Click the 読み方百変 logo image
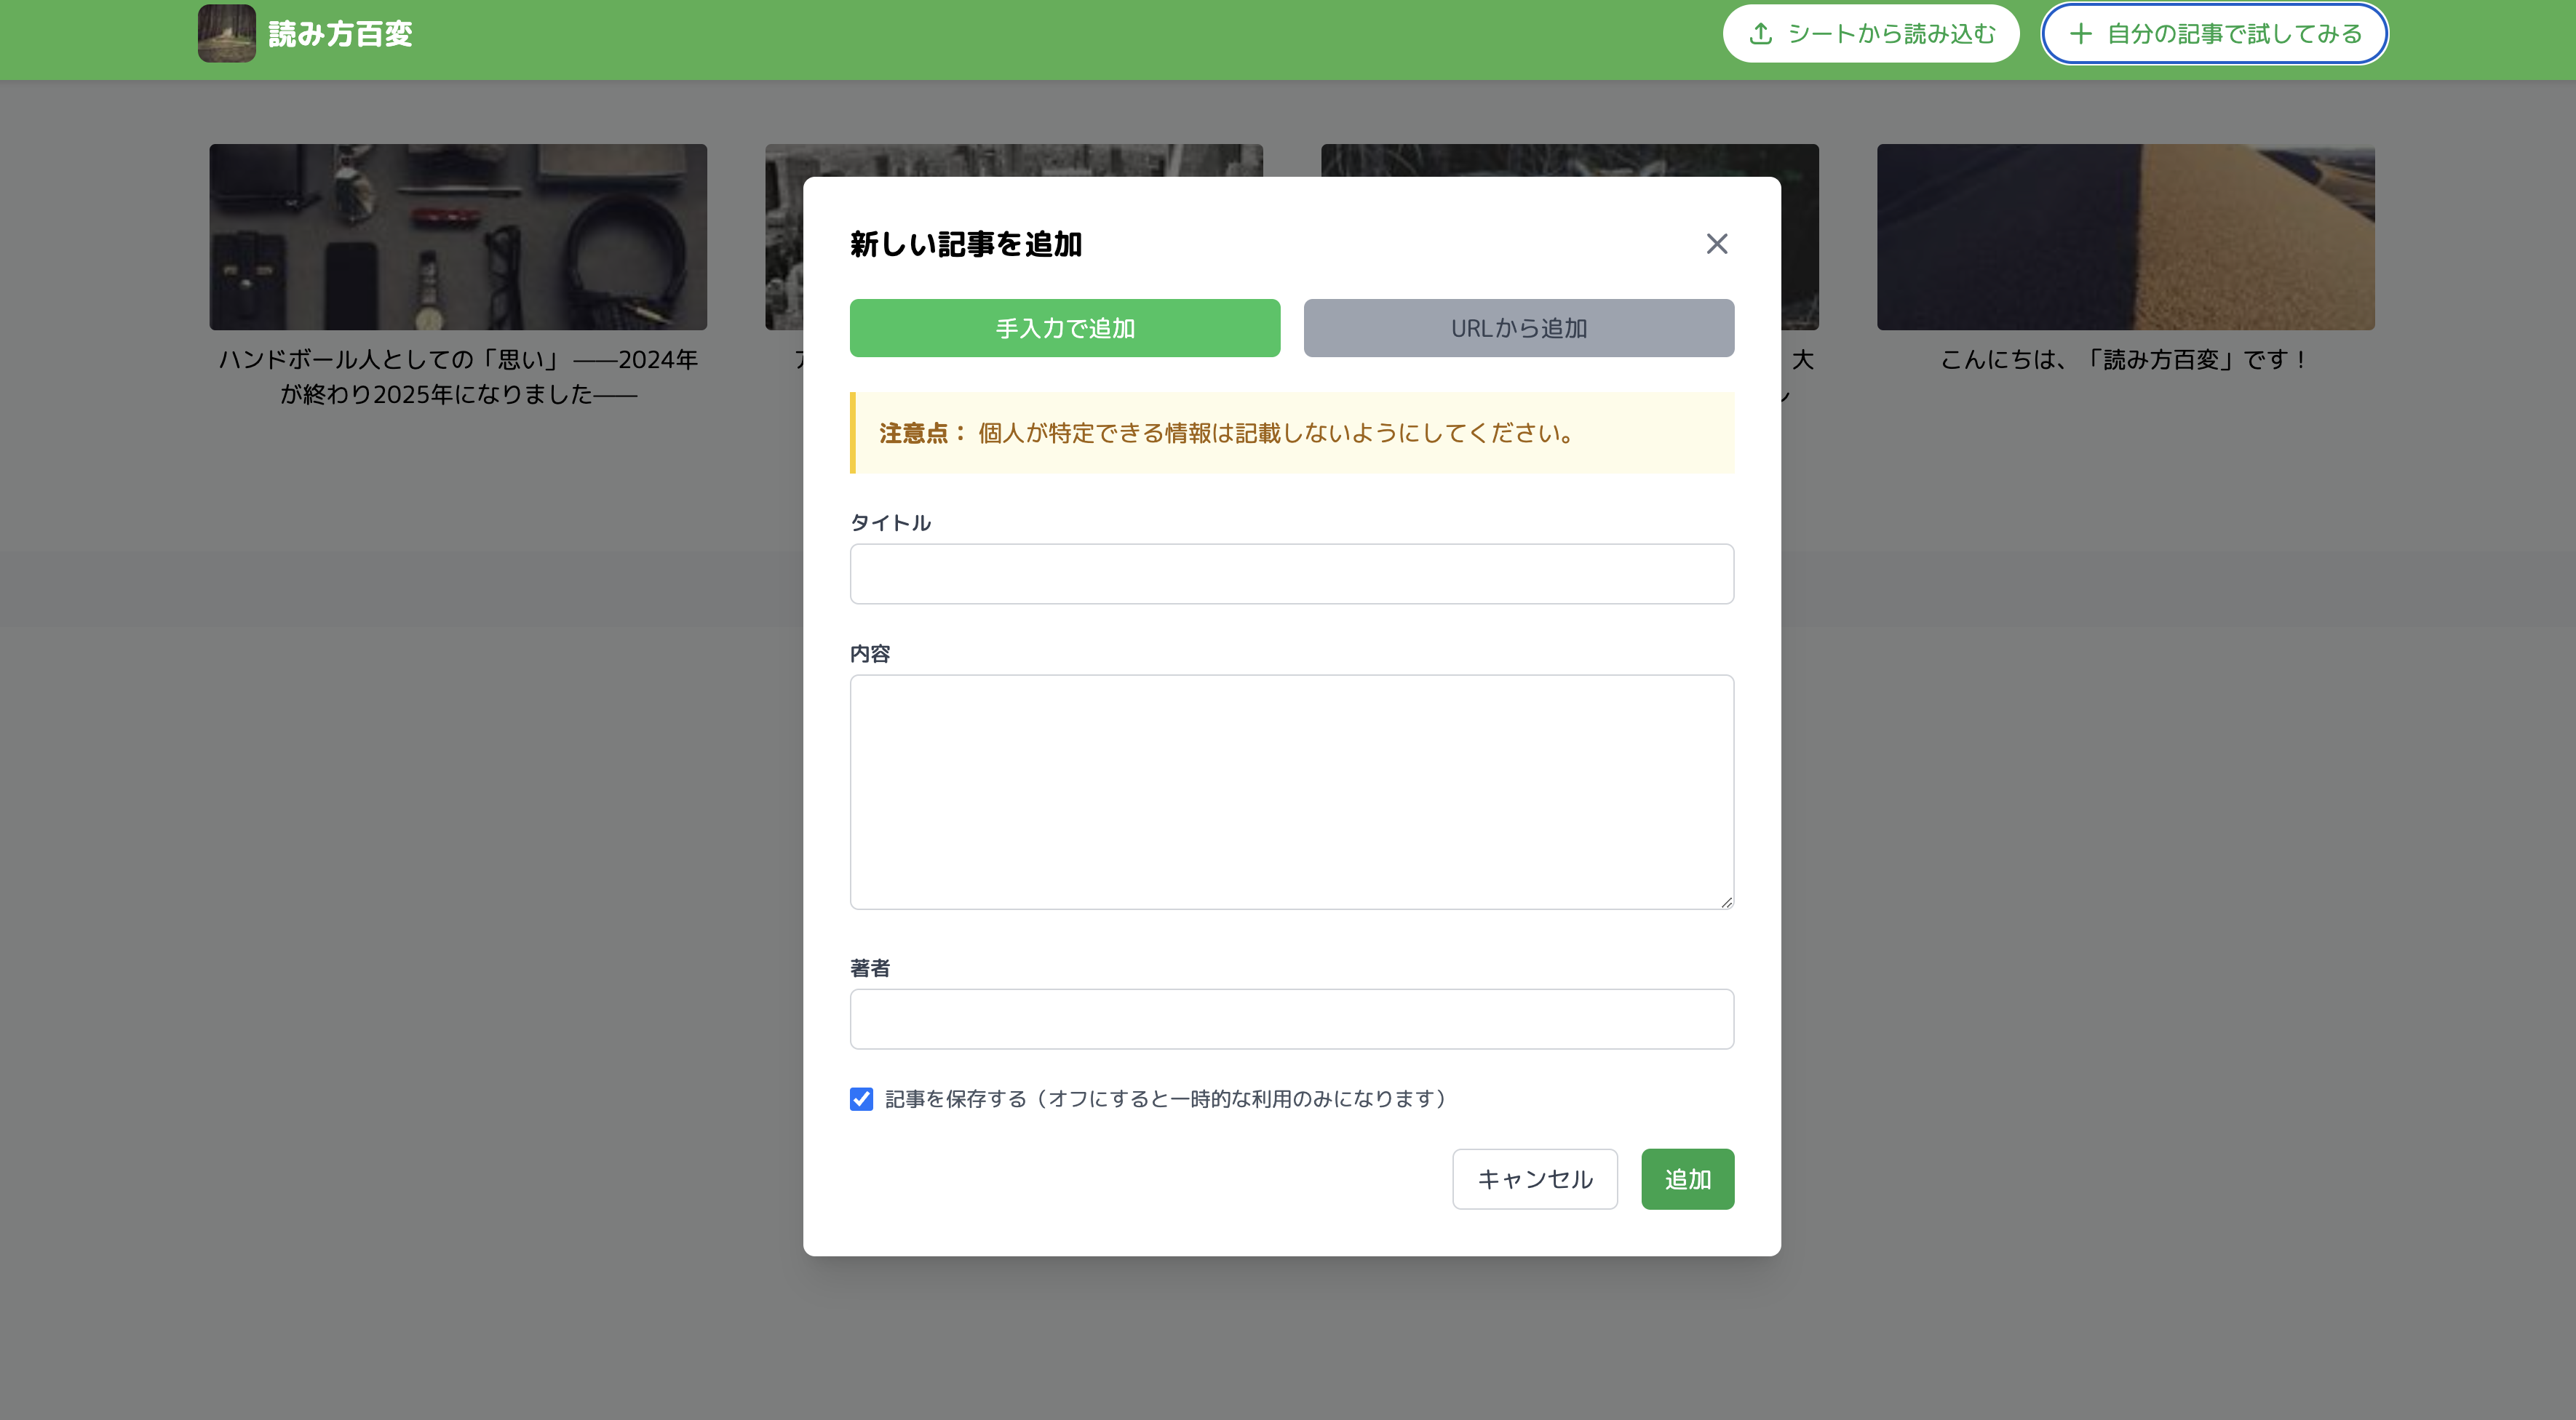 [226, 33]
